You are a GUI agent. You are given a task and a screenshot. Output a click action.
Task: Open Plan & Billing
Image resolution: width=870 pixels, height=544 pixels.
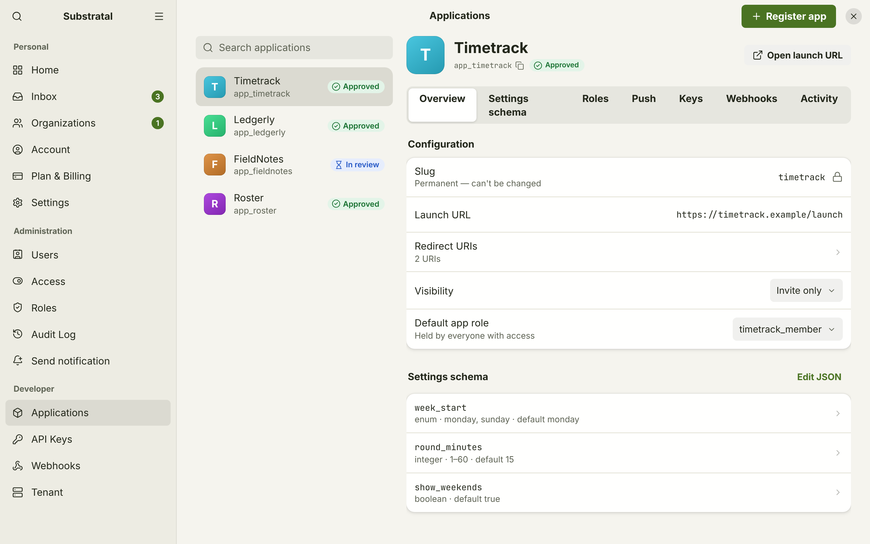click(x=88, y=176)
